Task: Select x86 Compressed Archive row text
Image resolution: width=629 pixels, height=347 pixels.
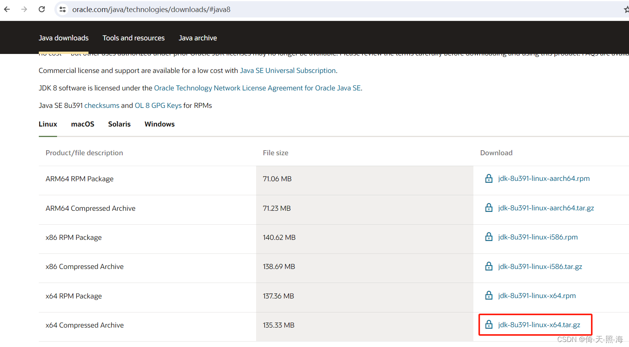Action: (85, 267)
